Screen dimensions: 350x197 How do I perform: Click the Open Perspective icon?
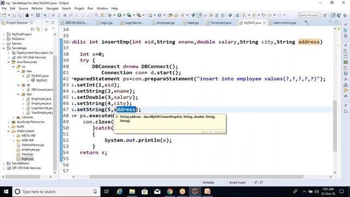[325, 15]
